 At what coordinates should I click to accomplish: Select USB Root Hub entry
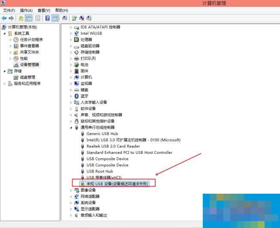(100, 171)
